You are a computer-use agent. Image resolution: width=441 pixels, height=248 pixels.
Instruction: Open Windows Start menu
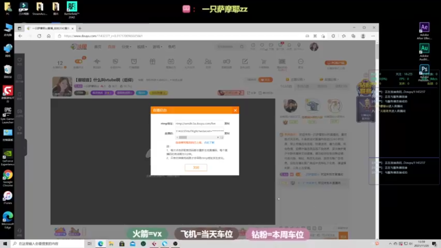pyautogui.click(x=5, y=244)
